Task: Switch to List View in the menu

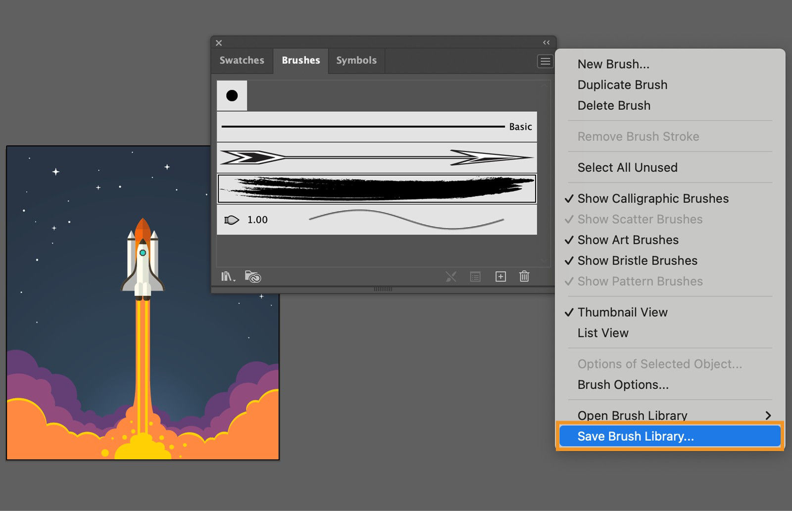Action: (602, 333)
